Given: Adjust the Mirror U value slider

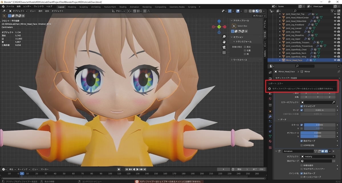Looking at the screenshot, I should point(319,125).
